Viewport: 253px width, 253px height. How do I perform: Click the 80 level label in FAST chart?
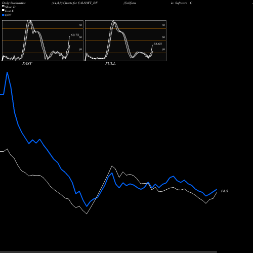(x=80, y=25)
